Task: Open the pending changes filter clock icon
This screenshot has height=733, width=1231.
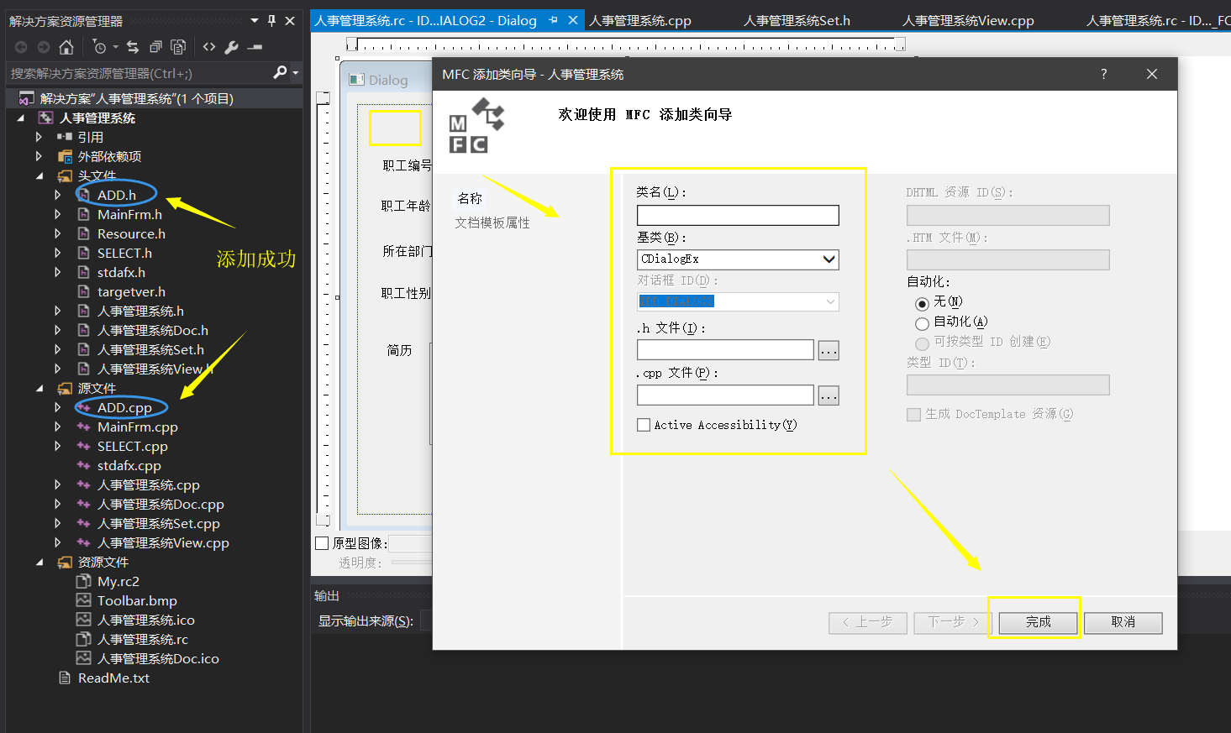Action: (x=99, y=47)
